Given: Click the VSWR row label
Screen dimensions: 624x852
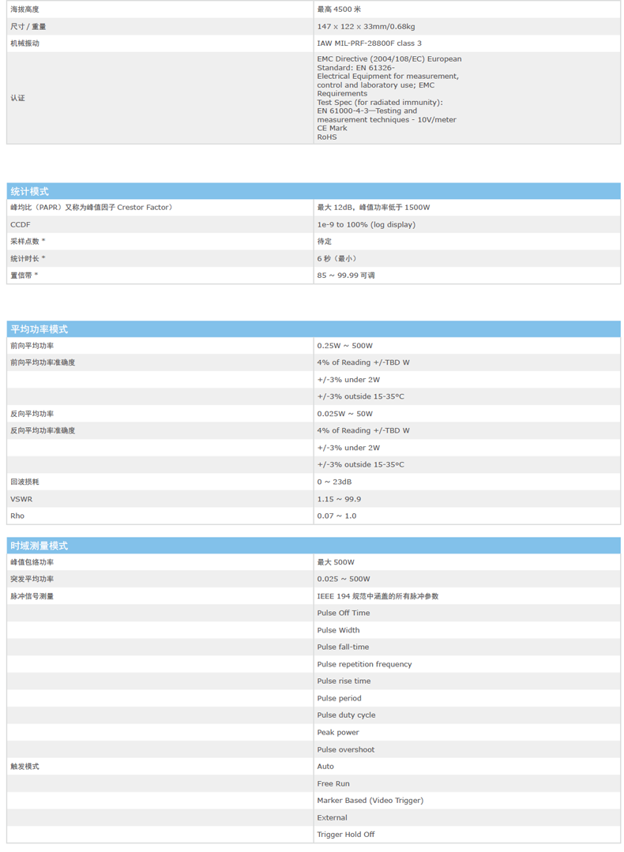Looking at the screenshot, I should (x=21, y=499).
